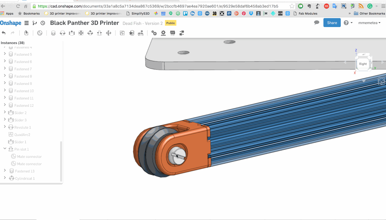The width and height of the screenshot is (386, 220).
Task: Select the Revolute mate tool
Action: [63, 33]
